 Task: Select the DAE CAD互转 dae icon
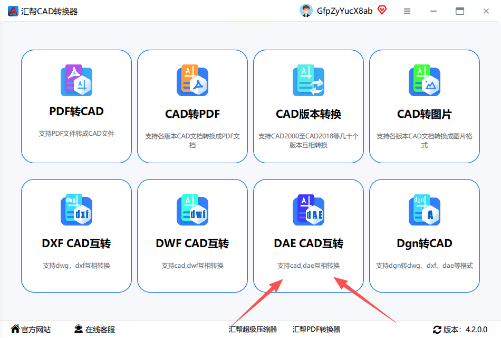(309, 210)
